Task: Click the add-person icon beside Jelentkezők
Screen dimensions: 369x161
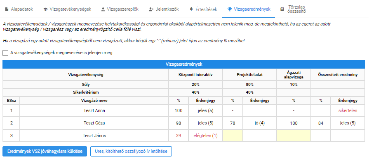Action: [151, 9]
